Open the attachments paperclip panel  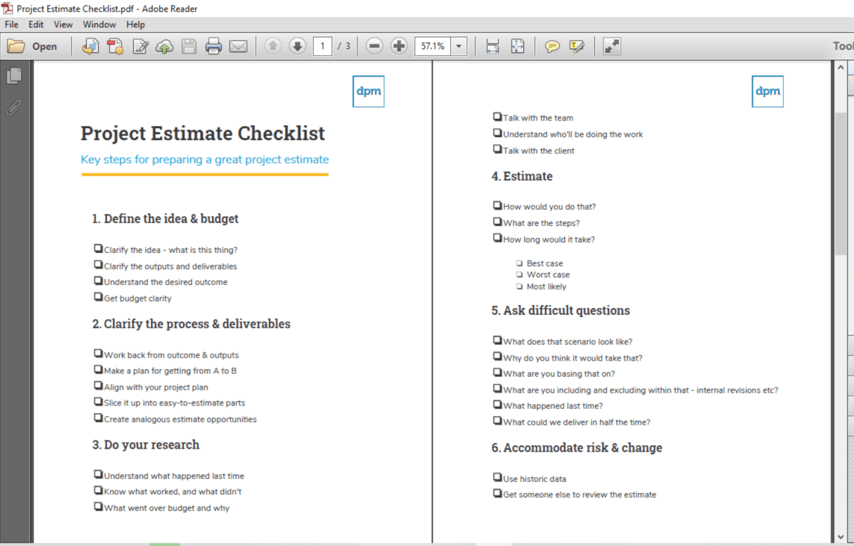14,107
